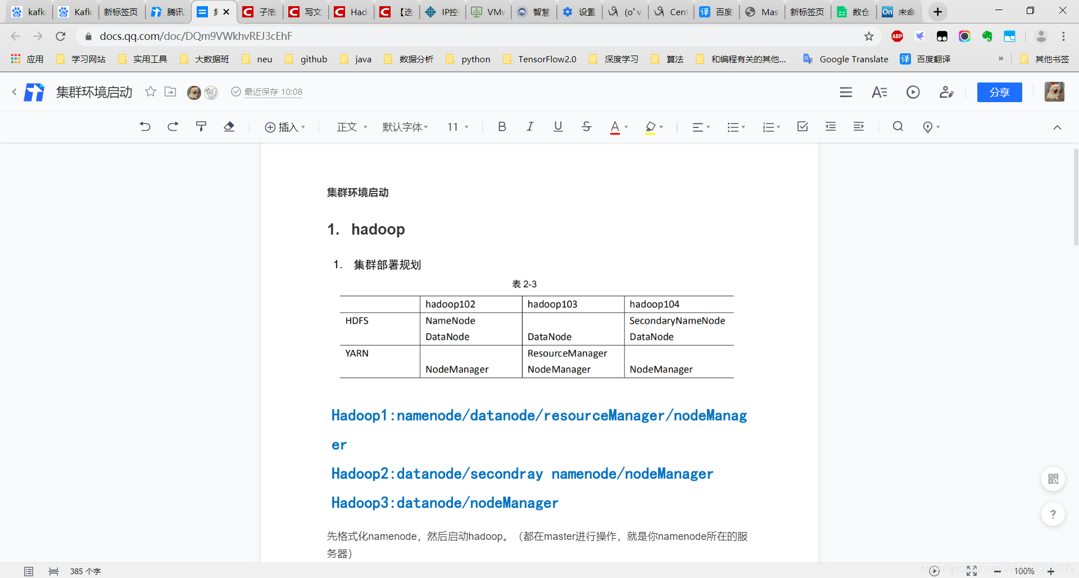Toggle strikethrough on selected text
This screenshot has height=578, width=1079.
586,127
